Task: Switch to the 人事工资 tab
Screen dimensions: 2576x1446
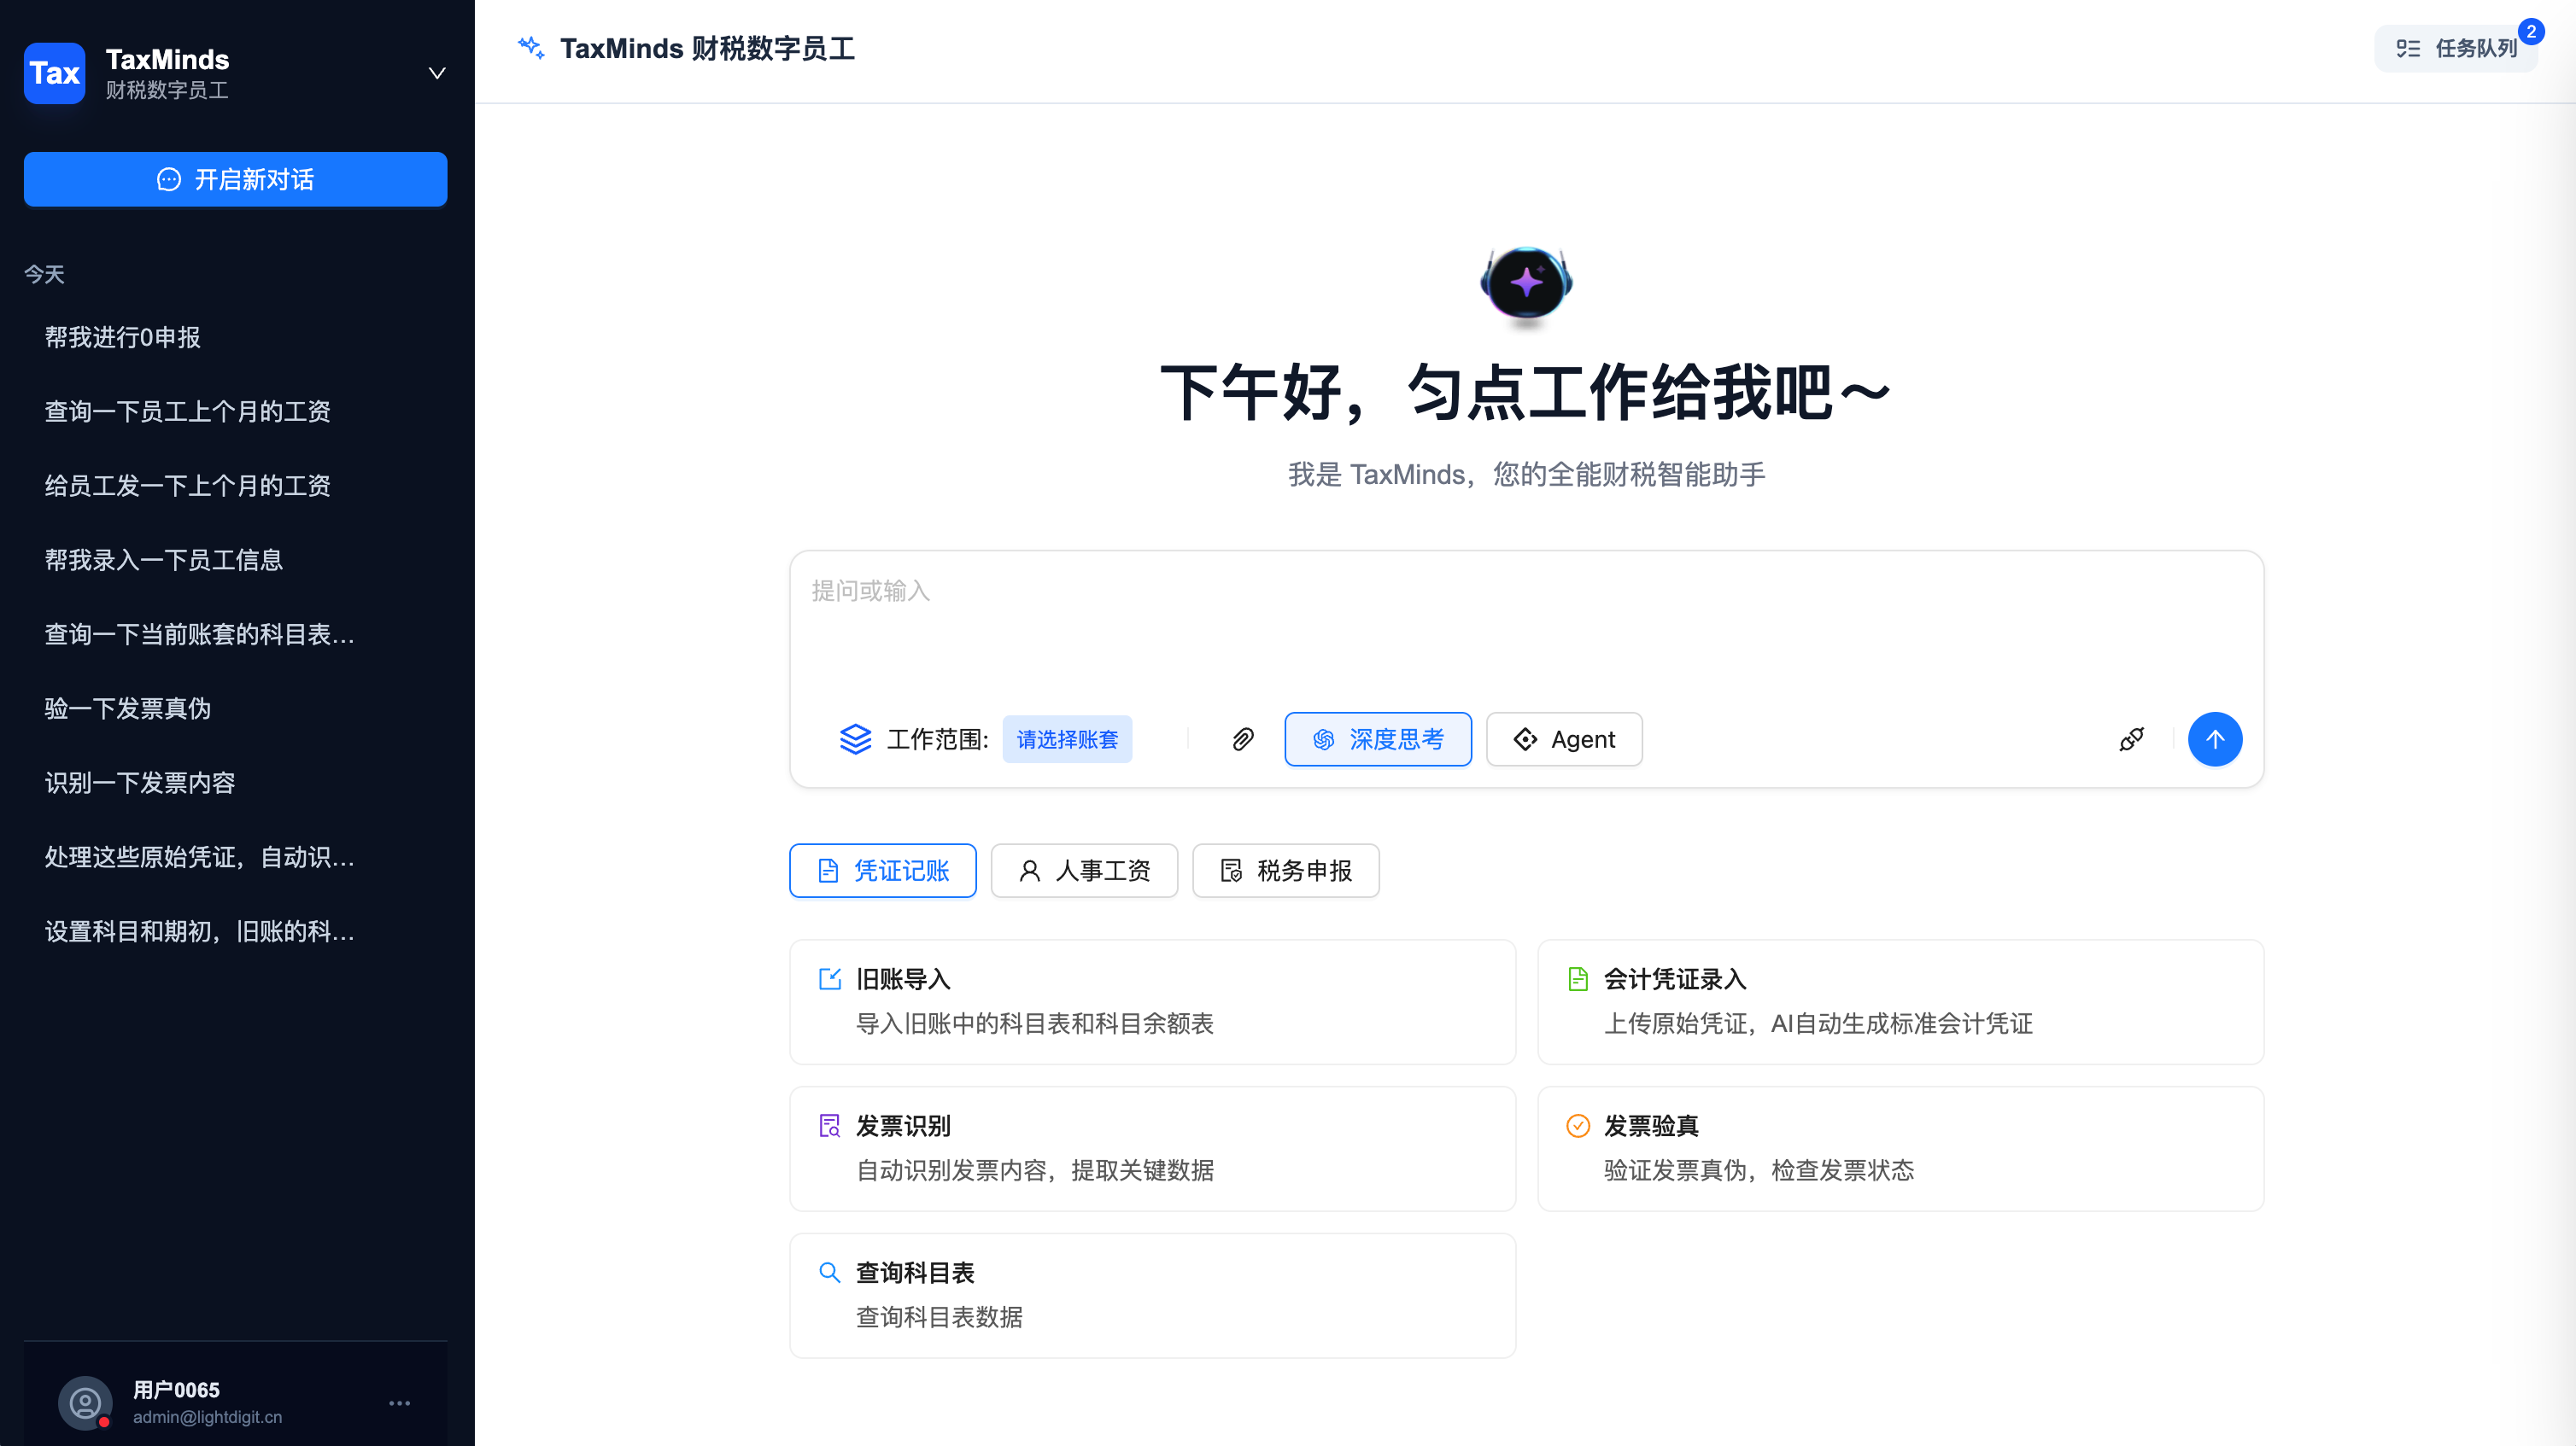Action: [1084, 871]
